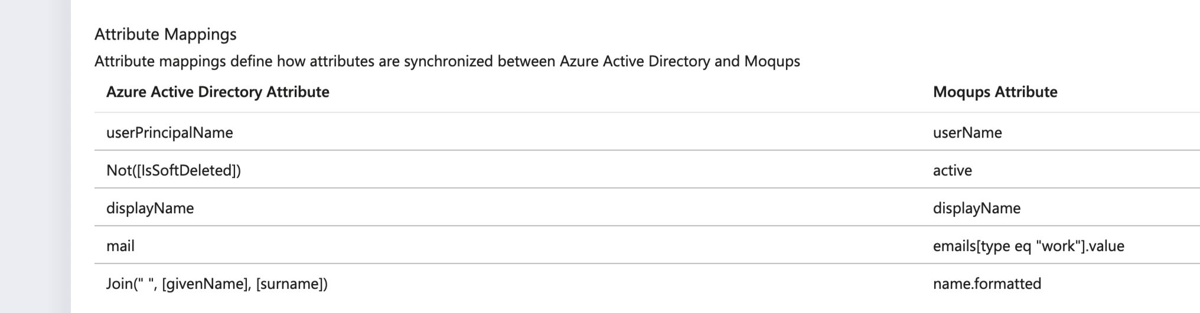
Task: Click the active Moqups attribute
Action: point(952,171)
